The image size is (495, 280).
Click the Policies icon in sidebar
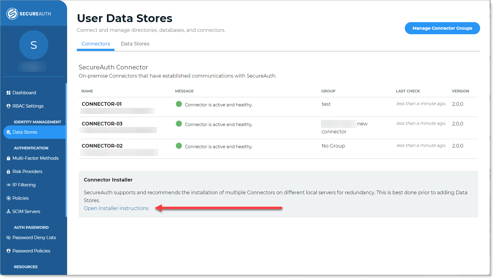tap(9, 198)
